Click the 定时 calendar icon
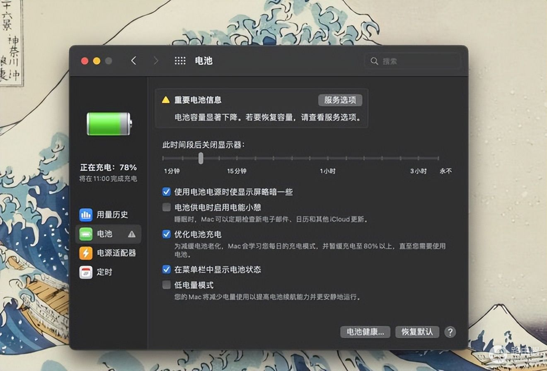The image size is (547, 371). coord(86,272)
